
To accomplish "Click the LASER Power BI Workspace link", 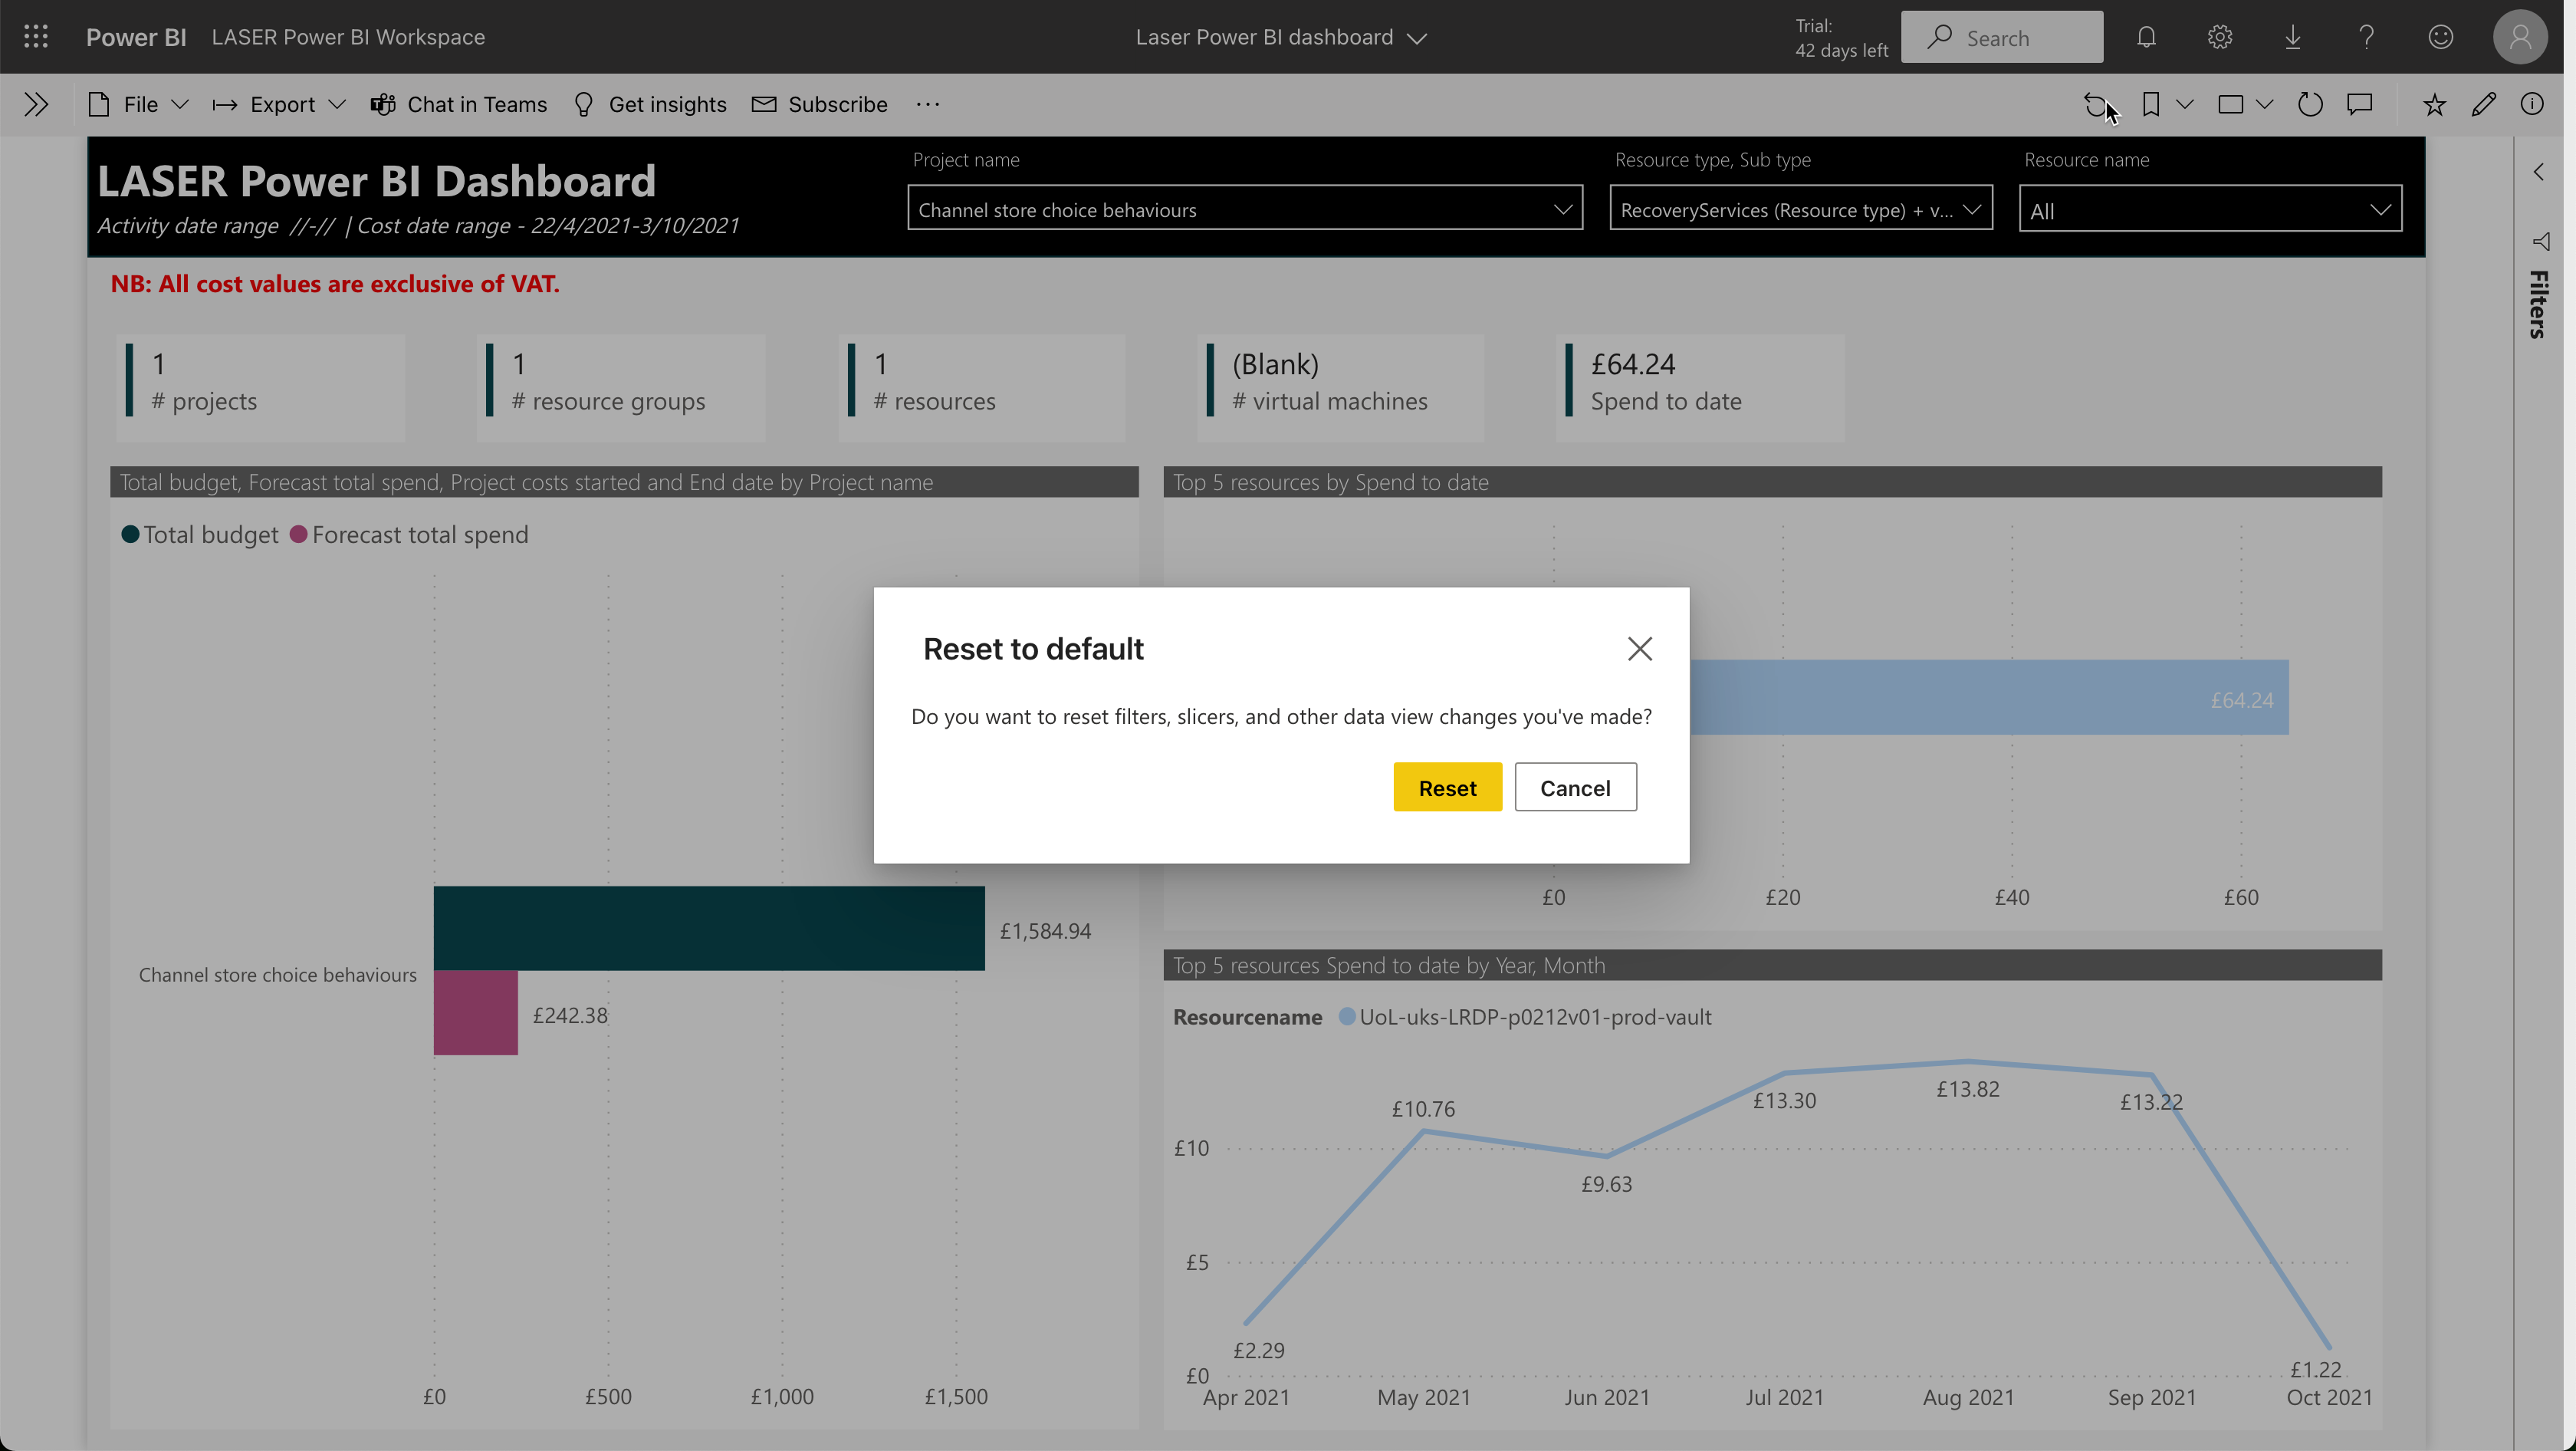I will (x=348, y=37).
